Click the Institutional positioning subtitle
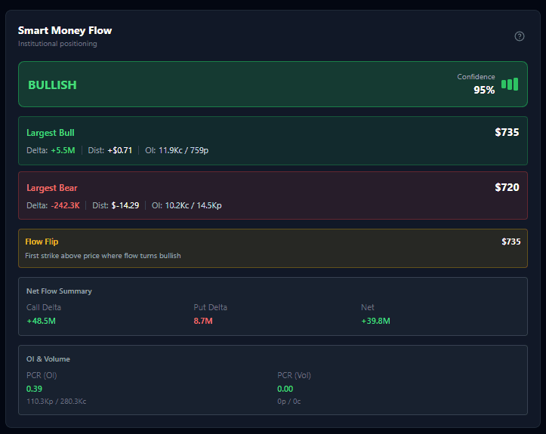This screenshot has height=434, width=546. (x=57, y=44)
